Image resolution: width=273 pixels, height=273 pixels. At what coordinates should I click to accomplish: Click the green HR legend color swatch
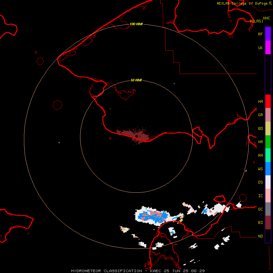268,142
